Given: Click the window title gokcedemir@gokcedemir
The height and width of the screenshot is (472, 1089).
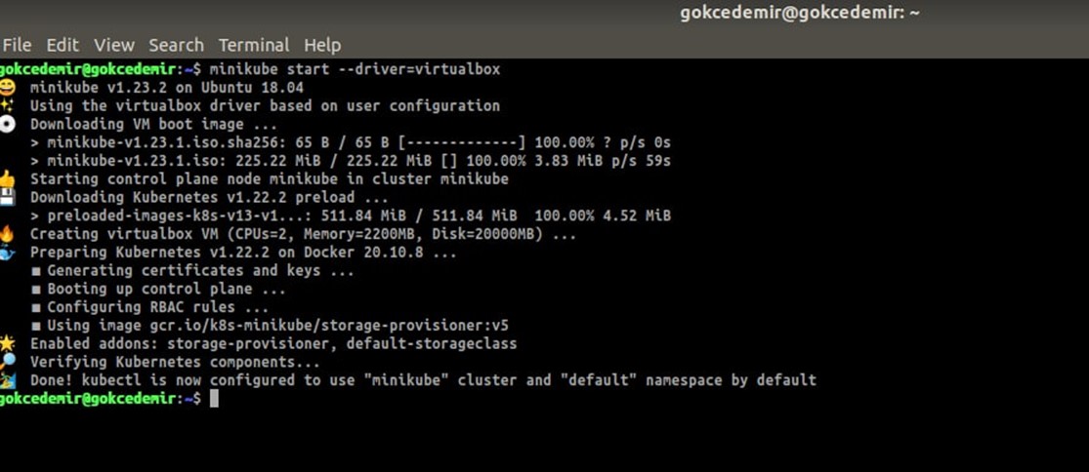Looking at the screenshot, I should coord(800,14).
